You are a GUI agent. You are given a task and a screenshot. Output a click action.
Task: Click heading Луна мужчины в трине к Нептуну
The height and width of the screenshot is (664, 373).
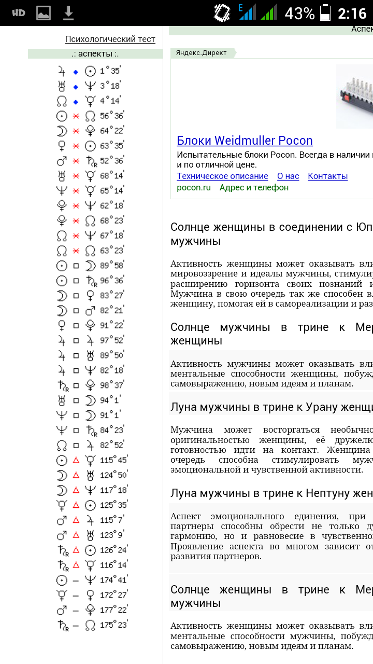coord(271,493)
